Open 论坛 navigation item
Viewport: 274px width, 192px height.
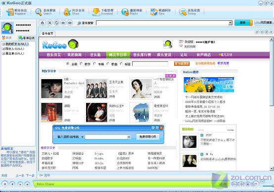pos(184,55)
